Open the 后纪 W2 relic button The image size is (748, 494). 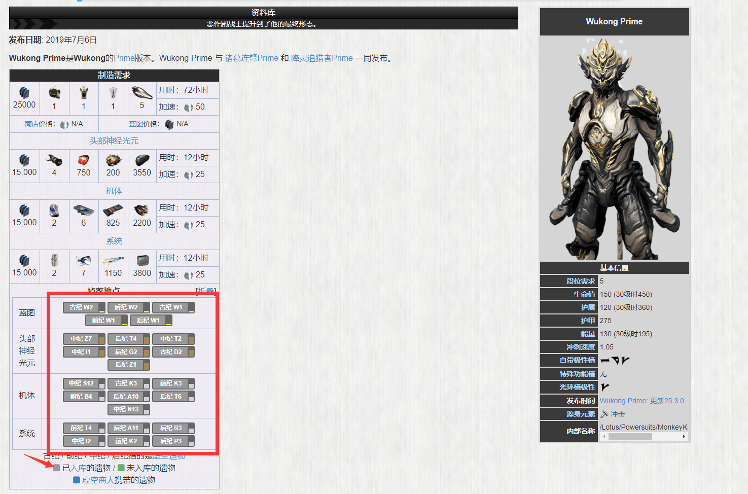(x=129, y=307)
